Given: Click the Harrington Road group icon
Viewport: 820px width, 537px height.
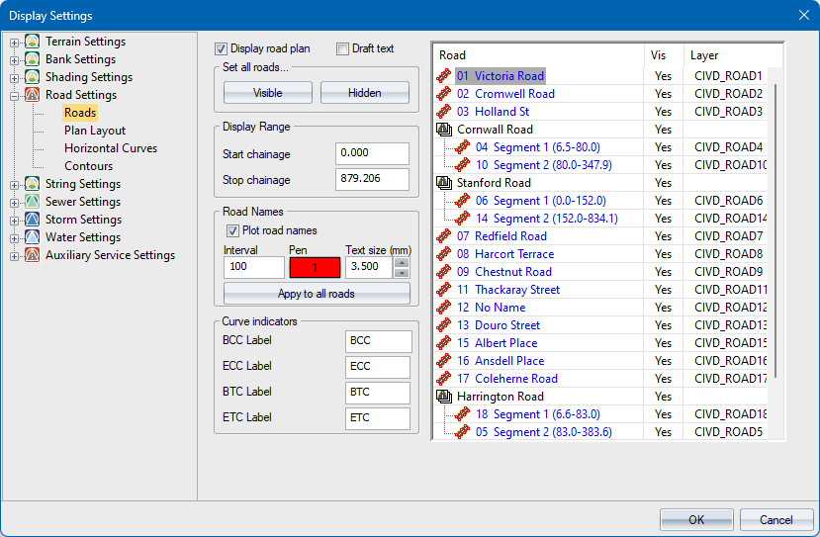Looking at the screenshot, I should coord(444,397).
